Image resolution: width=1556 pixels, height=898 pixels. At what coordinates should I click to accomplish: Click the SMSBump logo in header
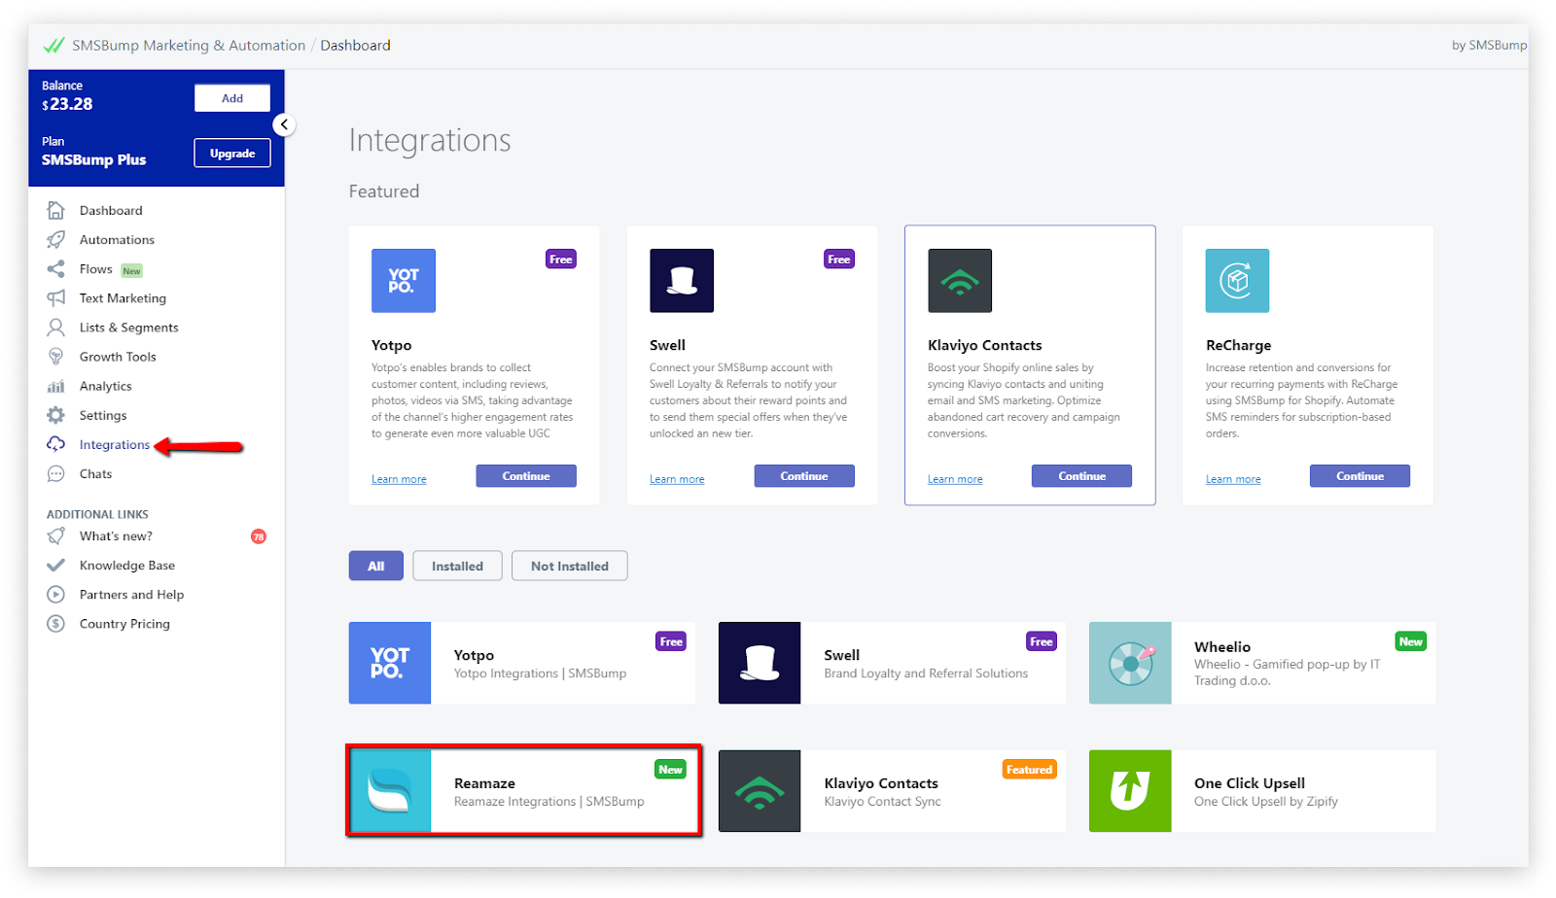54,45
